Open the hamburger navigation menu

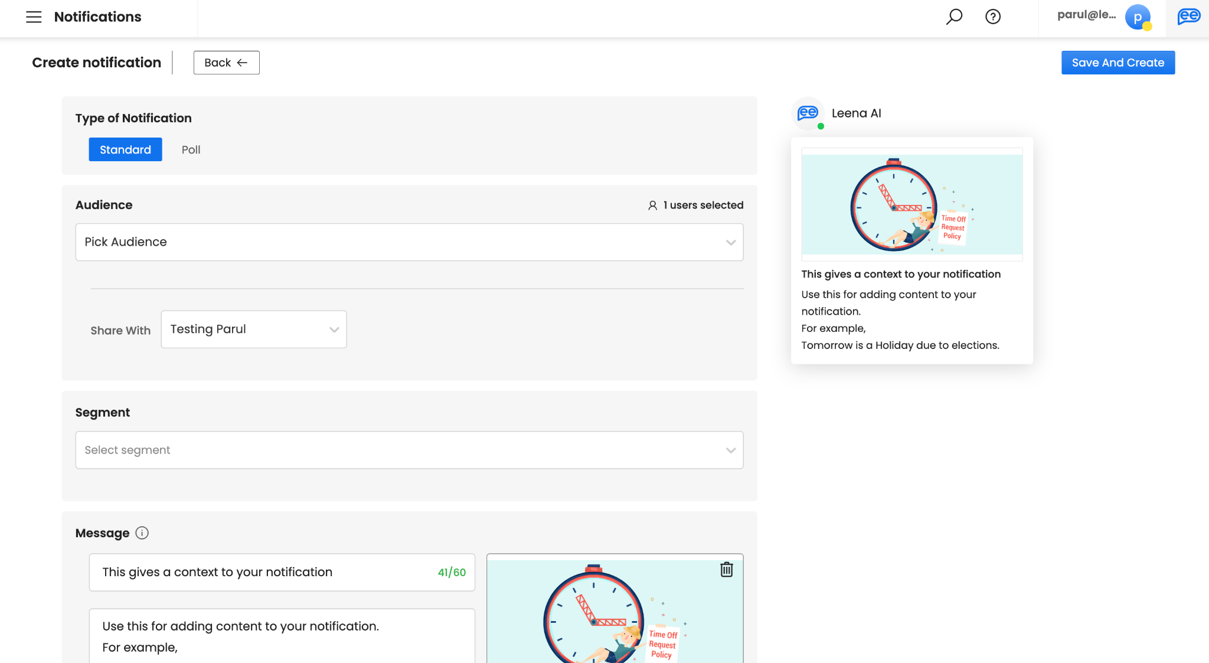click(x=34, y=17)
